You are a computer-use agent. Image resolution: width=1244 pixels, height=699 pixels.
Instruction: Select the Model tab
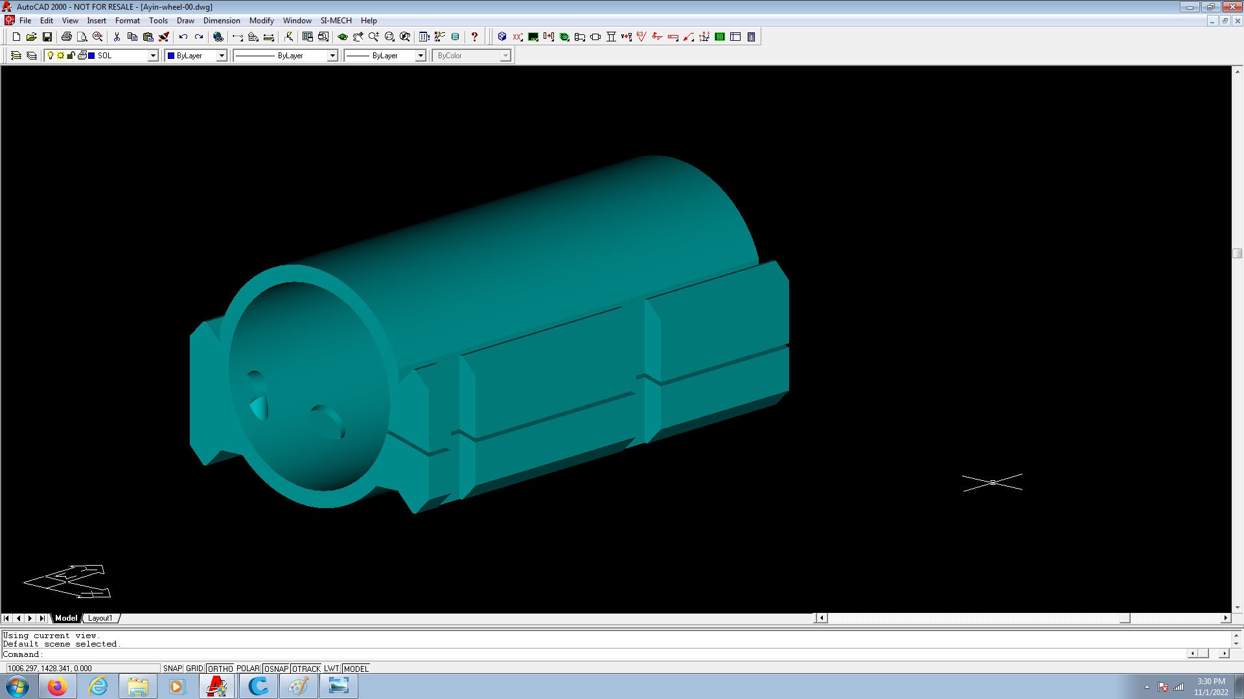tap(66, 618)
